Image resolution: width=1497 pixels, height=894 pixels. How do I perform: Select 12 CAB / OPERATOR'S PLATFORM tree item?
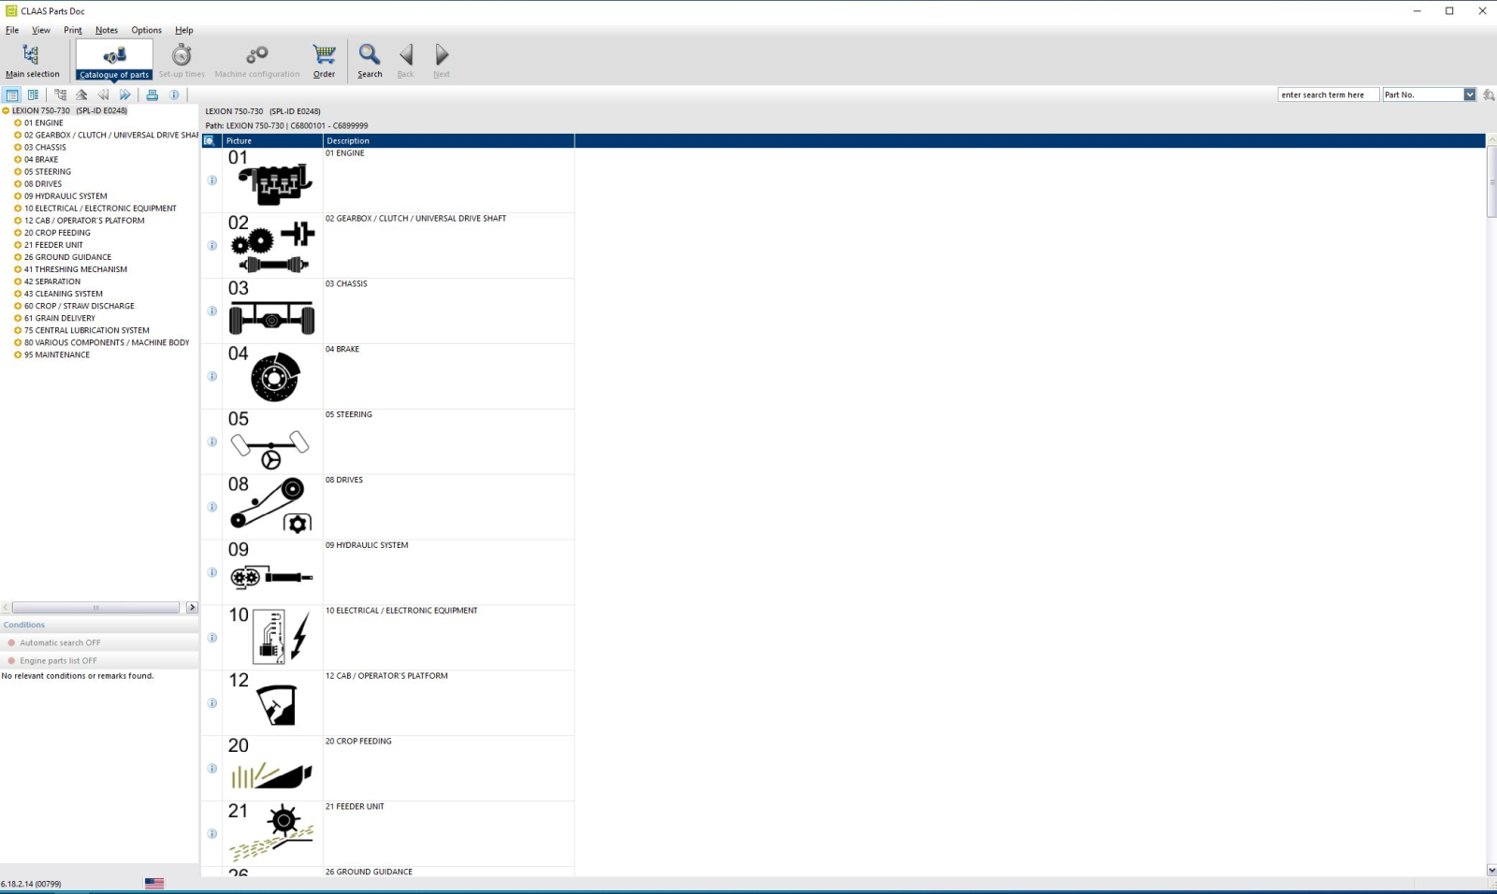click(84, 221)
